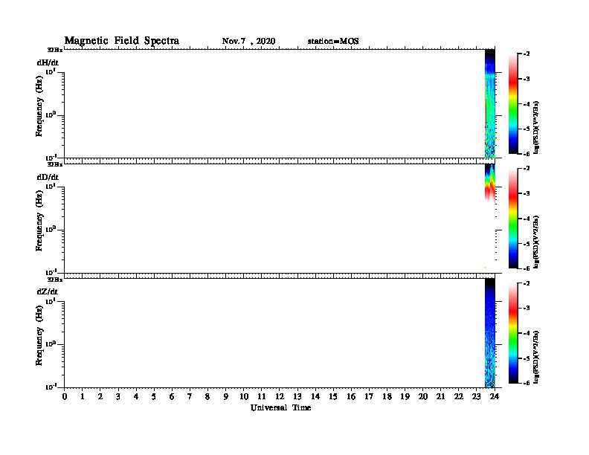Click hour tick label "1" on the time axis
This screenshot has width=589, height=455.
[x=83, y=397]
